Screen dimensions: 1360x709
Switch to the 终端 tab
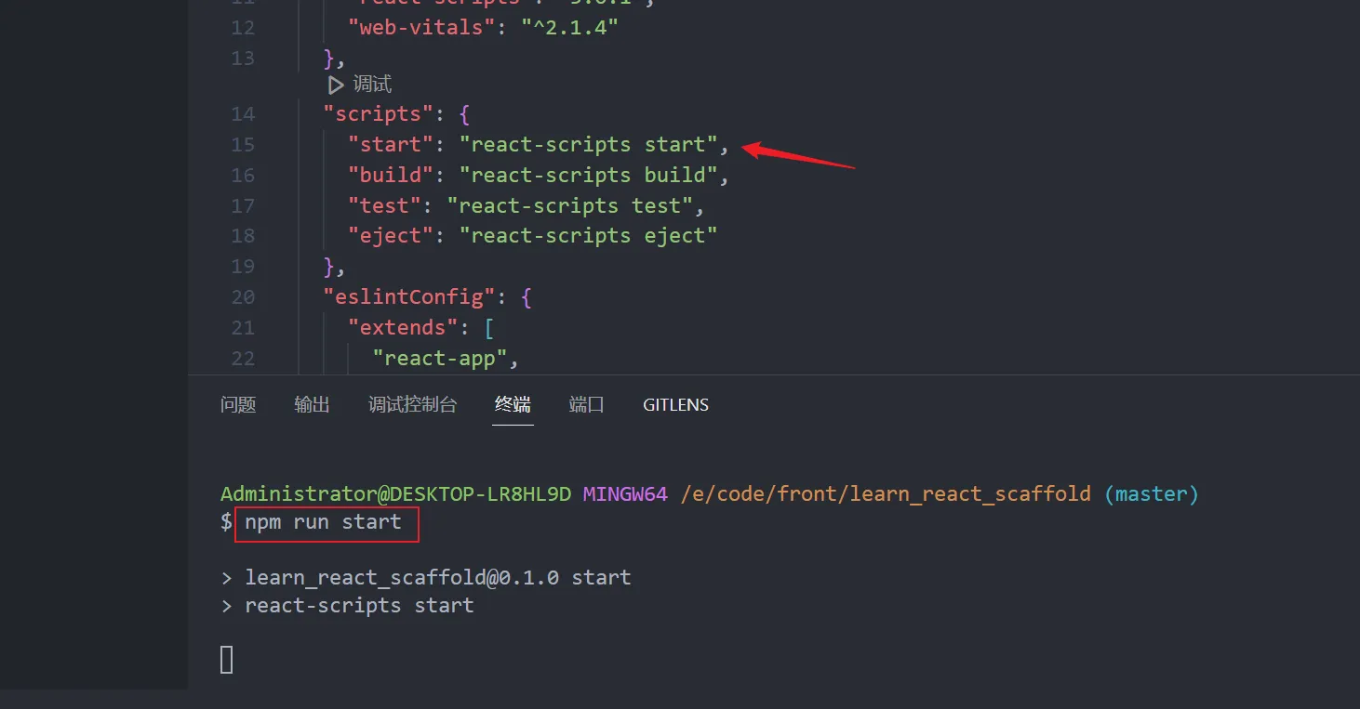click(x=513, y=405)
